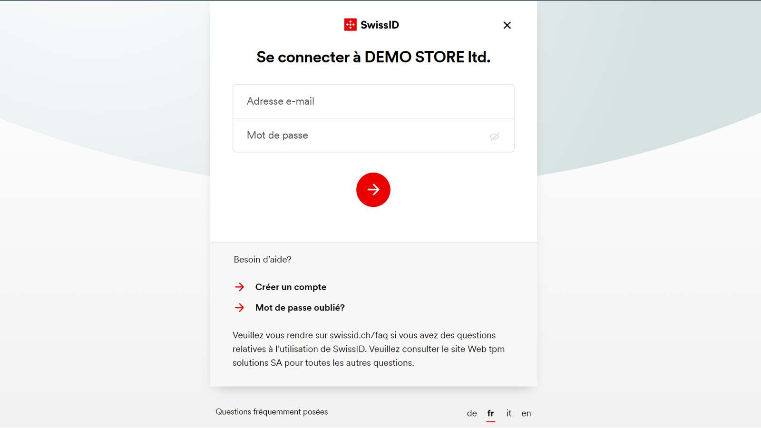Select the fr language option
Viewport: 761px width, 428px height.
point(490,413)
